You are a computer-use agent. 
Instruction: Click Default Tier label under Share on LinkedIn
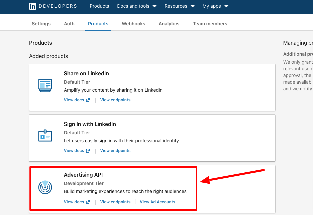point(77,82)
